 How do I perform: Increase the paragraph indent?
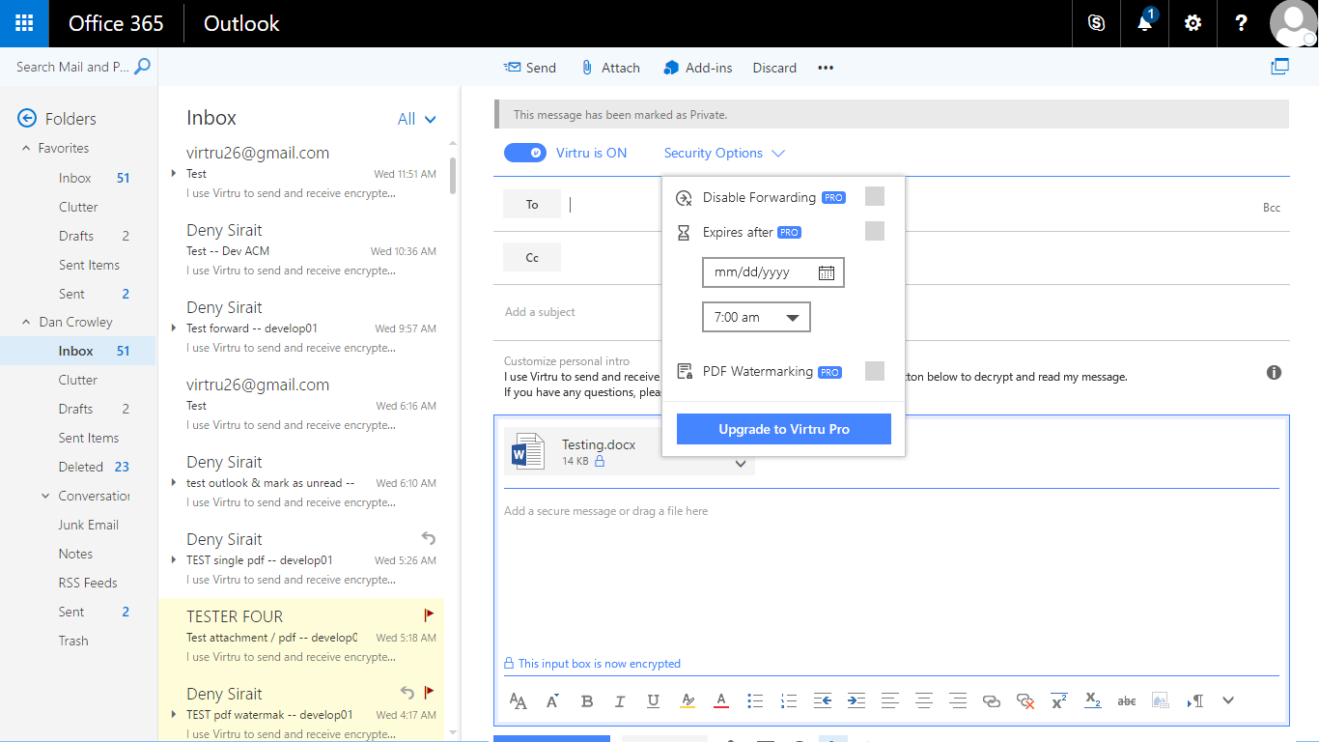pos(856,701)
